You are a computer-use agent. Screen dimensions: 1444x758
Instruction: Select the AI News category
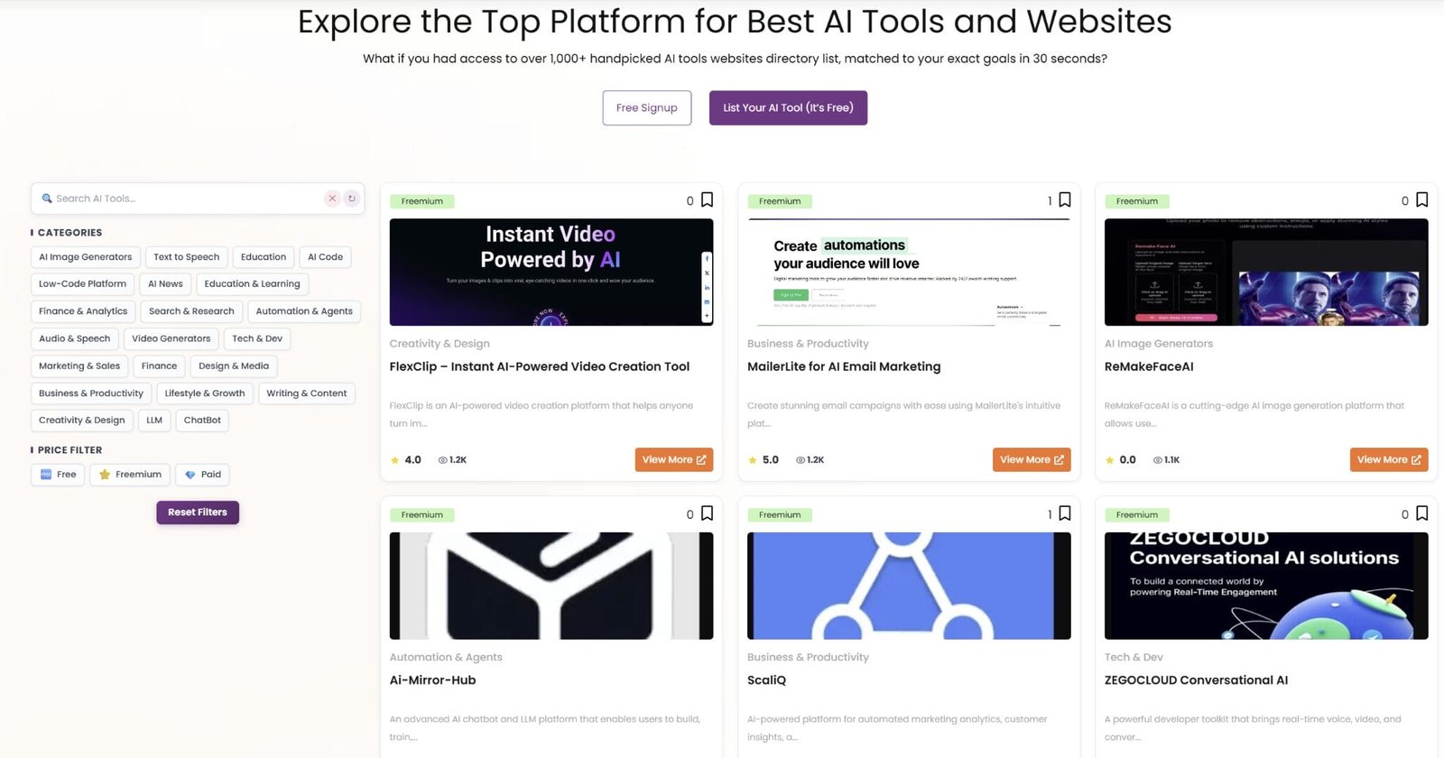click(165, 284)
